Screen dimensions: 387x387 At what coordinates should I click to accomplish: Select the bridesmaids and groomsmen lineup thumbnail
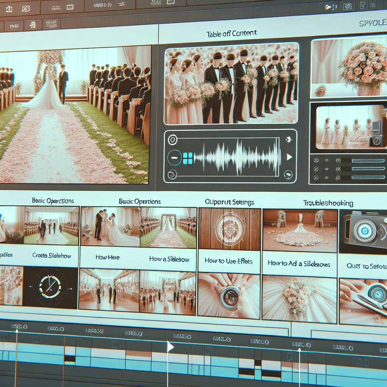(231, 84)
